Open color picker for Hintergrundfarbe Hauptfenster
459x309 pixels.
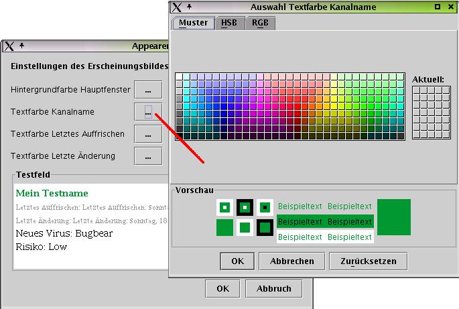[148, 89]
